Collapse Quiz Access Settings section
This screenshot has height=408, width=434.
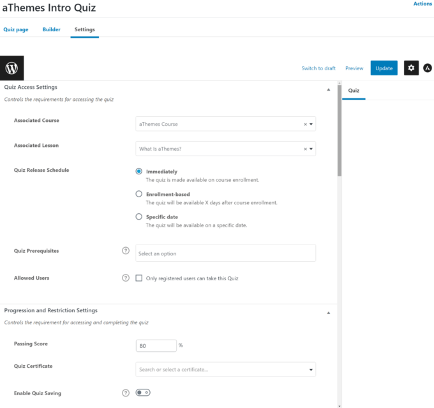[x=329, y=89]
